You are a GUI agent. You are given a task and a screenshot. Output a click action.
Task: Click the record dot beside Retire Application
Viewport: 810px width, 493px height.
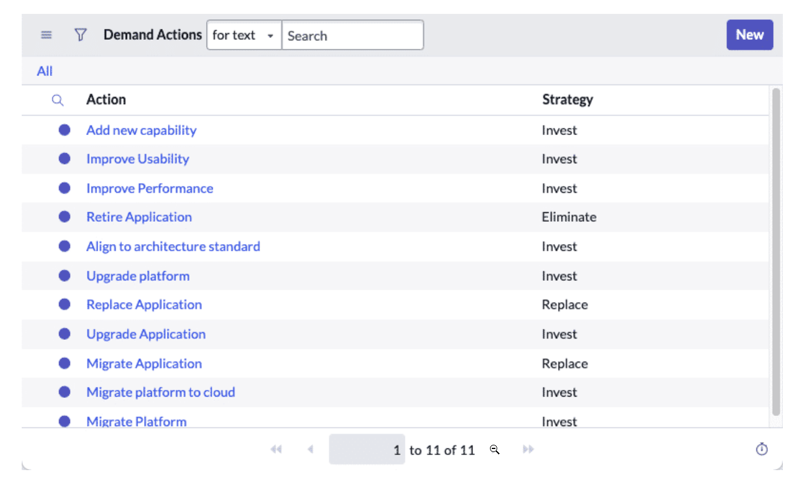tap(64, 217)
